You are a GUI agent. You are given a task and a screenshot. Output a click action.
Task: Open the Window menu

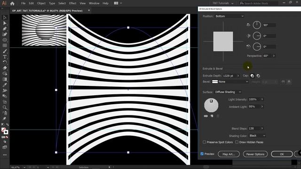point(94,3)
